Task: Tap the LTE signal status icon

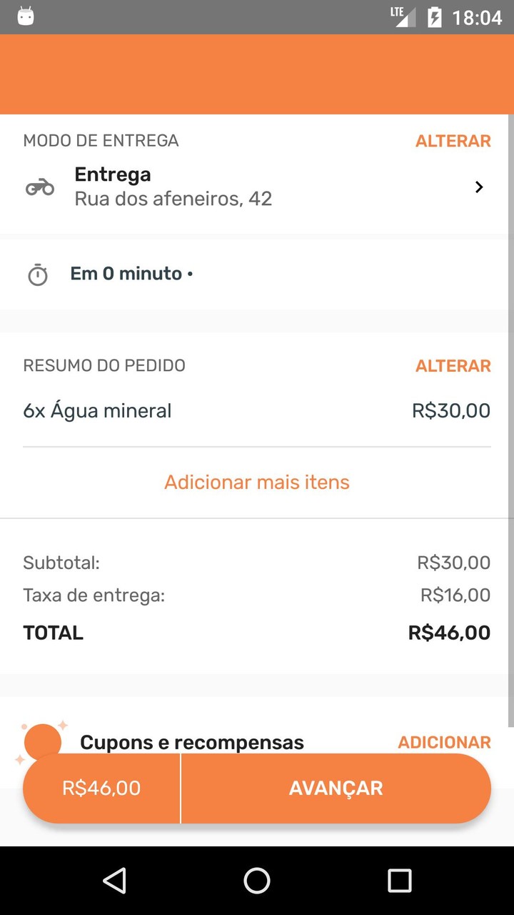Action: coord(403,16)
